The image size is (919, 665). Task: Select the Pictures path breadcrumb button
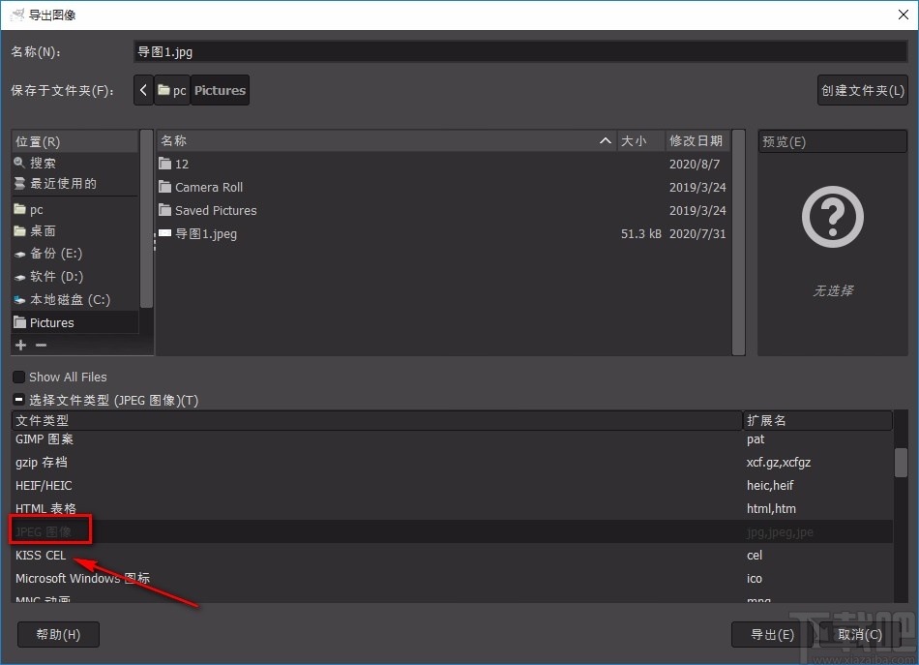(x=220, y=90)
